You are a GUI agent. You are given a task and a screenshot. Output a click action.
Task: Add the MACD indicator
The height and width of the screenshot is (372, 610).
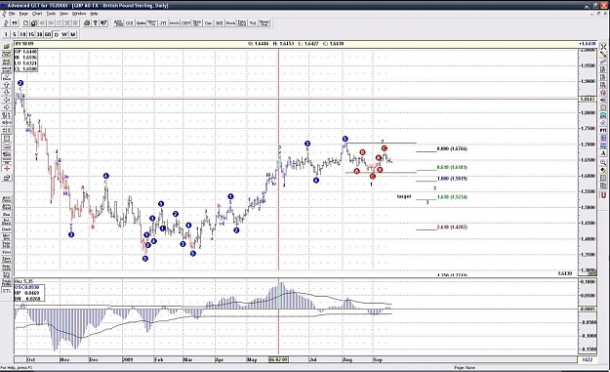(174, 23)
